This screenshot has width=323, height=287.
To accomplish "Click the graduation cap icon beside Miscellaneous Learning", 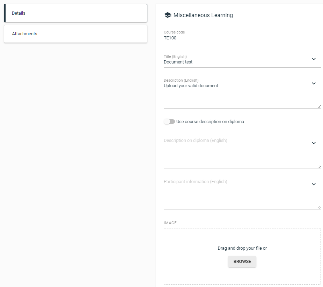I will tap(168, 15).
